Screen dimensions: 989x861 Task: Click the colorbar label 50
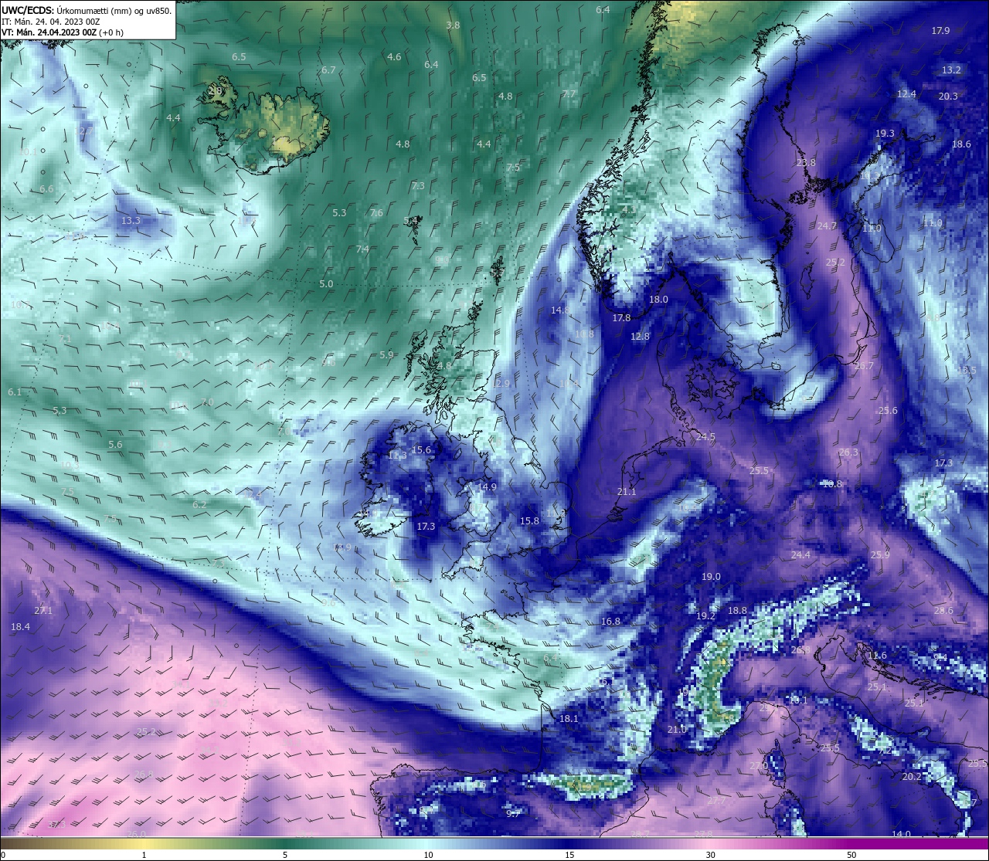point(851,855)
